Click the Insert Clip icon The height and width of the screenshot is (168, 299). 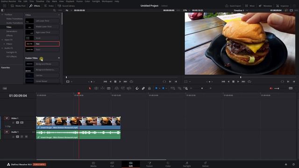click(116, 88)
